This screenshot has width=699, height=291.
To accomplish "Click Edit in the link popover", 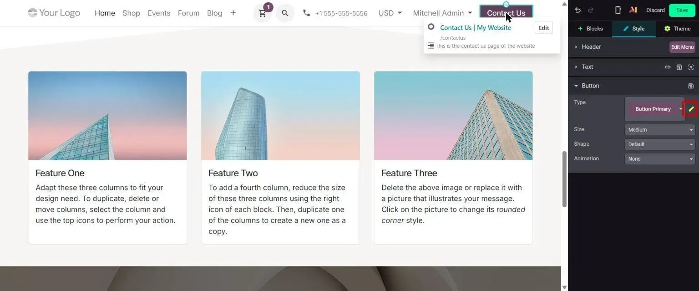I will (x=544, y=28).
